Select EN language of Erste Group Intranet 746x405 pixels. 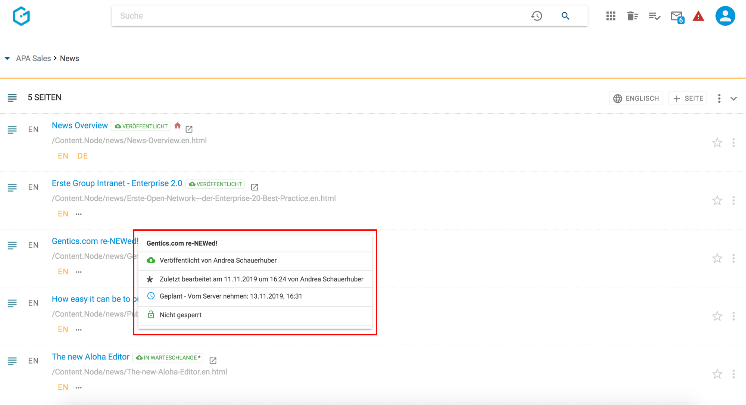click(63, 214)
